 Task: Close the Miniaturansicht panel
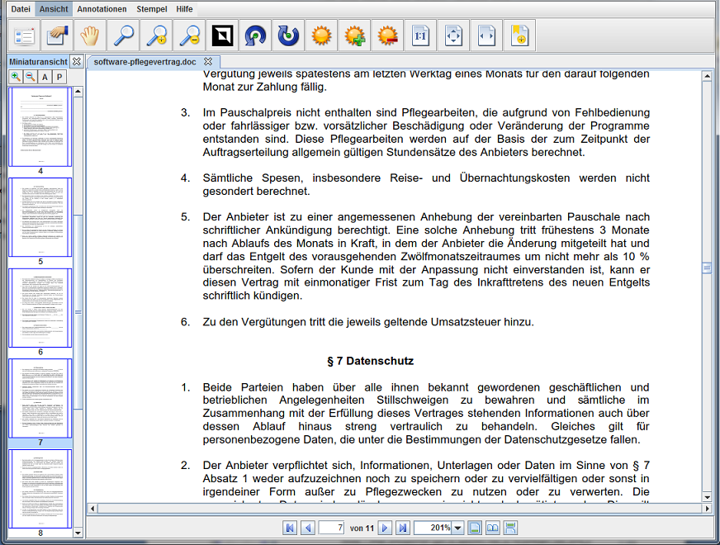[x=77, y=62]
